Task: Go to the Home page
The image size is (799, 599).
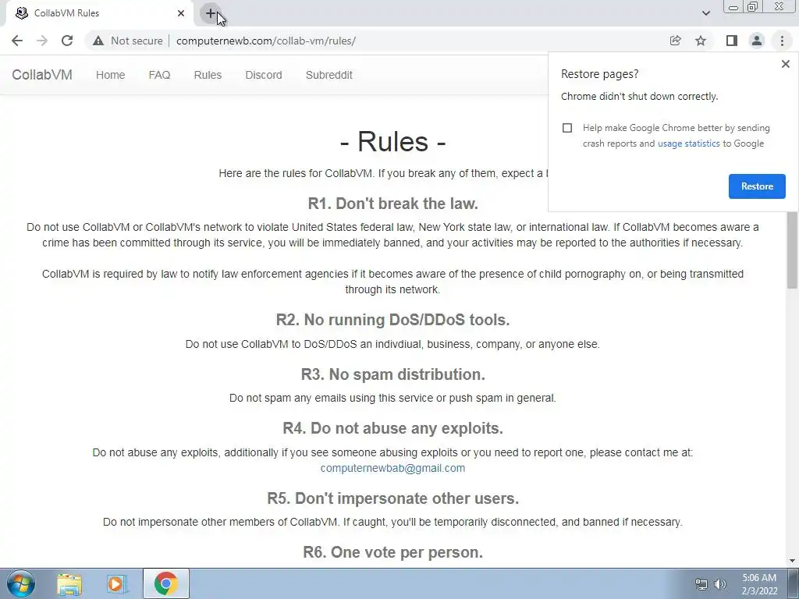Action: click(111, 75)
